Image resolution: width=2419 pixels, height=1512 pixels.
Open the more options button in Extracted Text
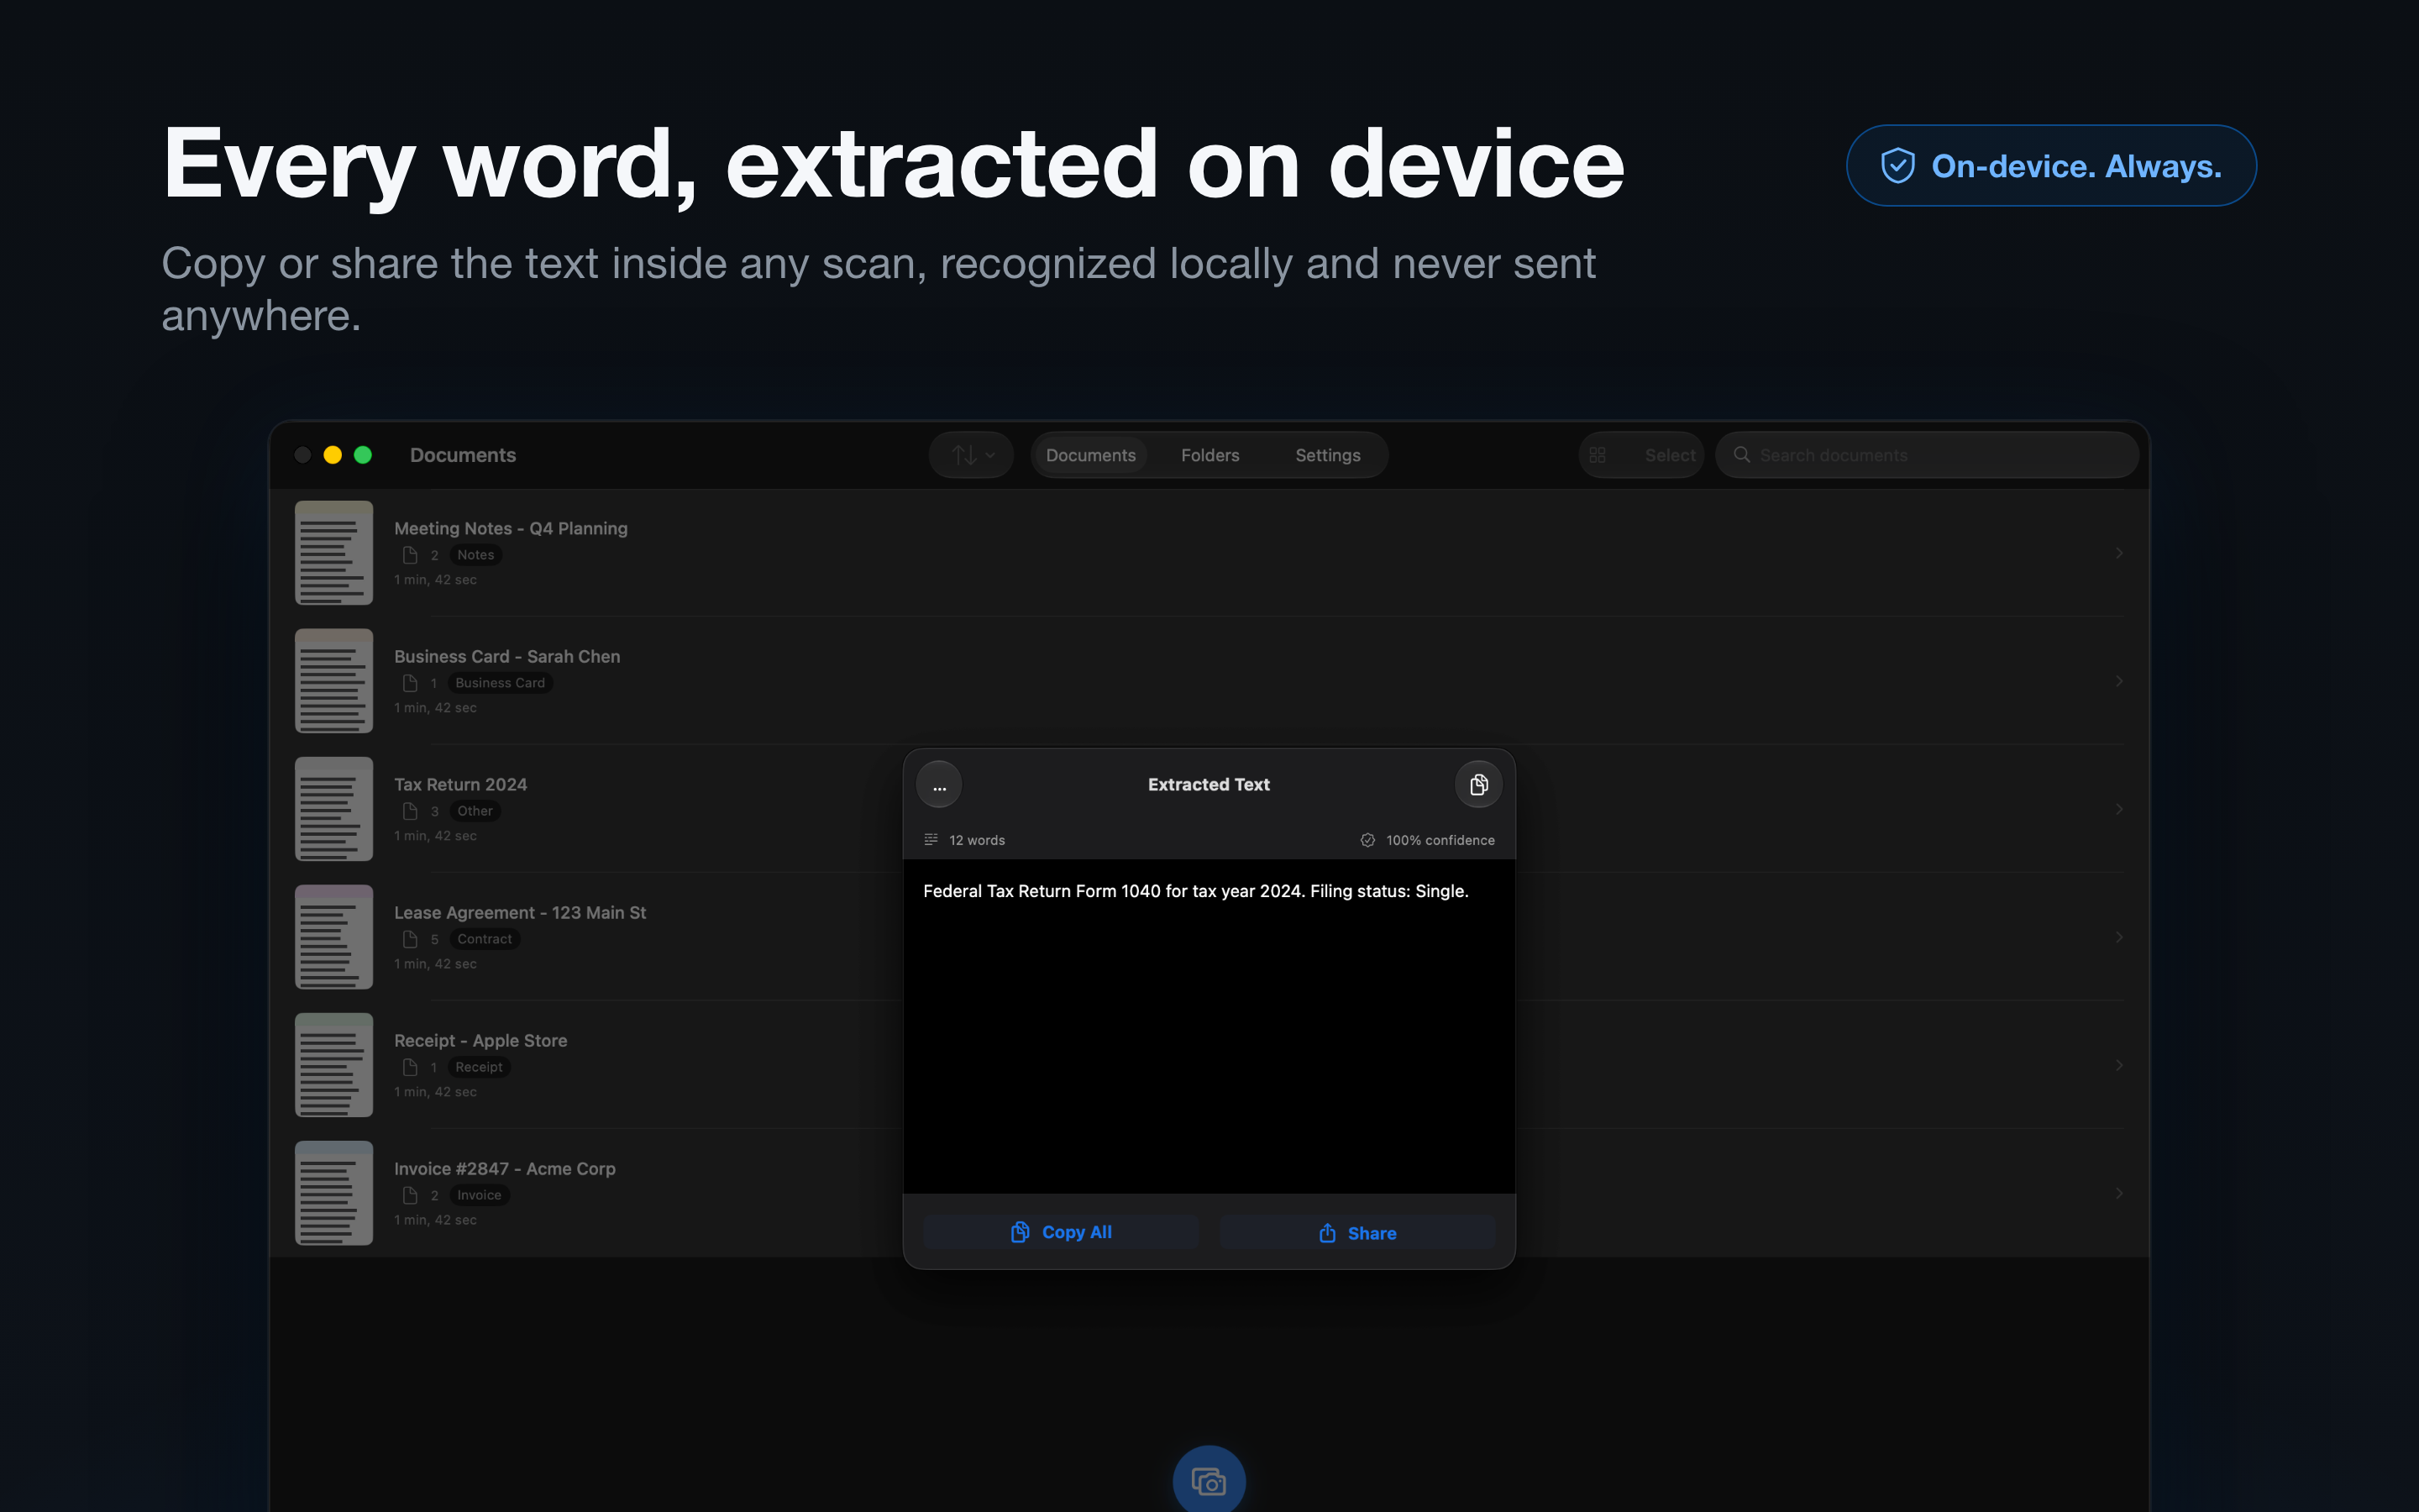pyautogui.click(x=940, y=785)
